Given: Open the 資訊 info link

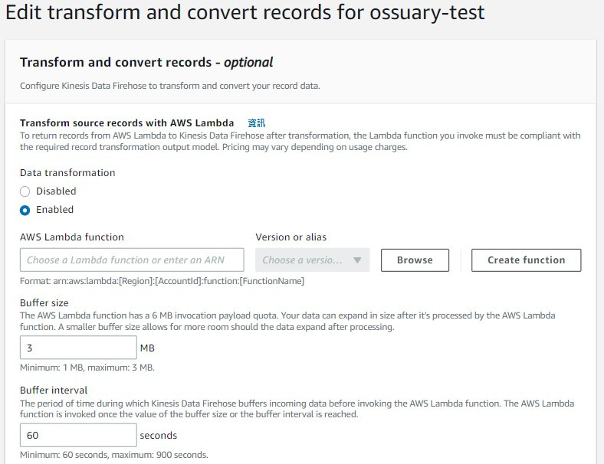Looking at the screenshot, I should click(x=256, y=123).
